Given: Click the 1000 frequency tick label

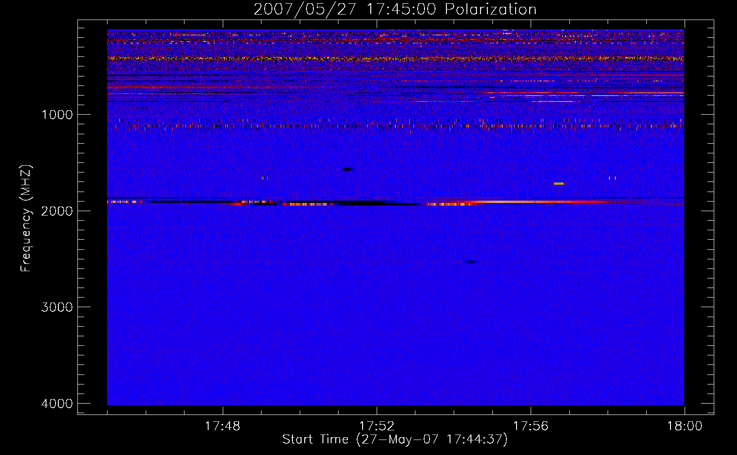Looking at the screenshot, I should pos(57,114).
